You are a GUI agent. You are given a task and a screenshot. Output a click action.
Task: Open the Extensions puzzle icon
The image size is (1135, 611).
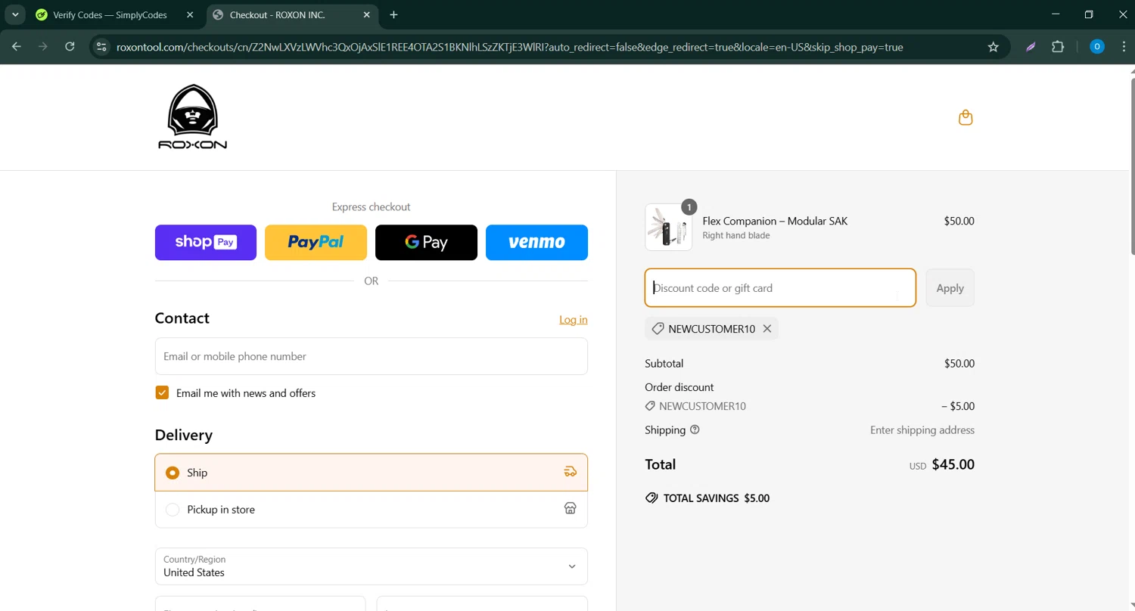click(x=1058, y=47)
